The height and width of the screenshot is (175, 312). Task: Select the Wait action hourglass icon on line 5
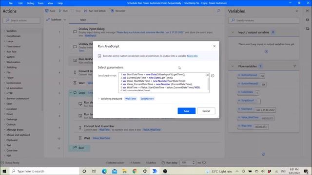coord(75,83)
